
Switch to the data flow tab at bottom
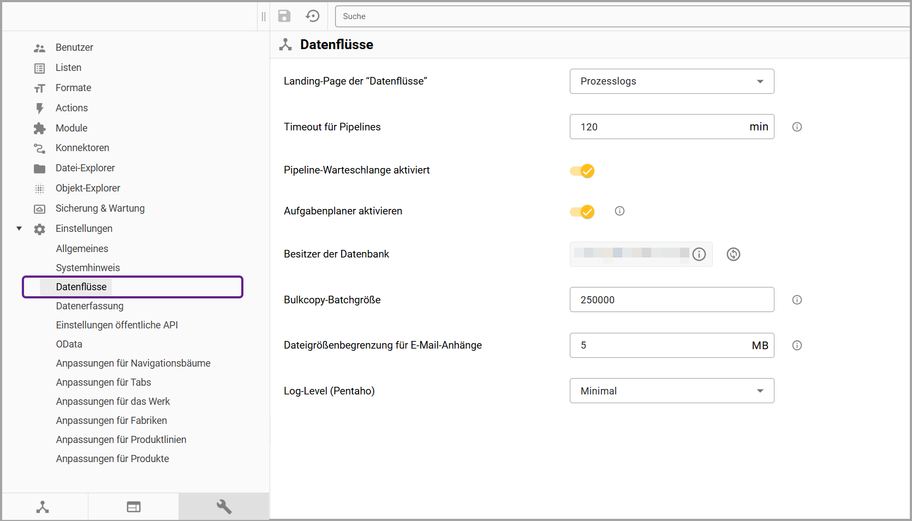tap(43, 507)
